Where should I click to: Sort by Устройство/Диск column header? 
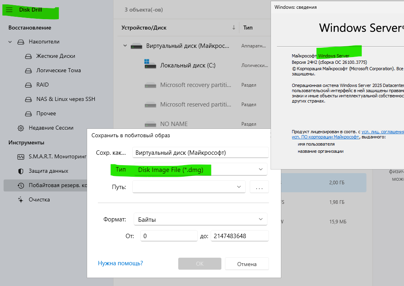[144, 28]
